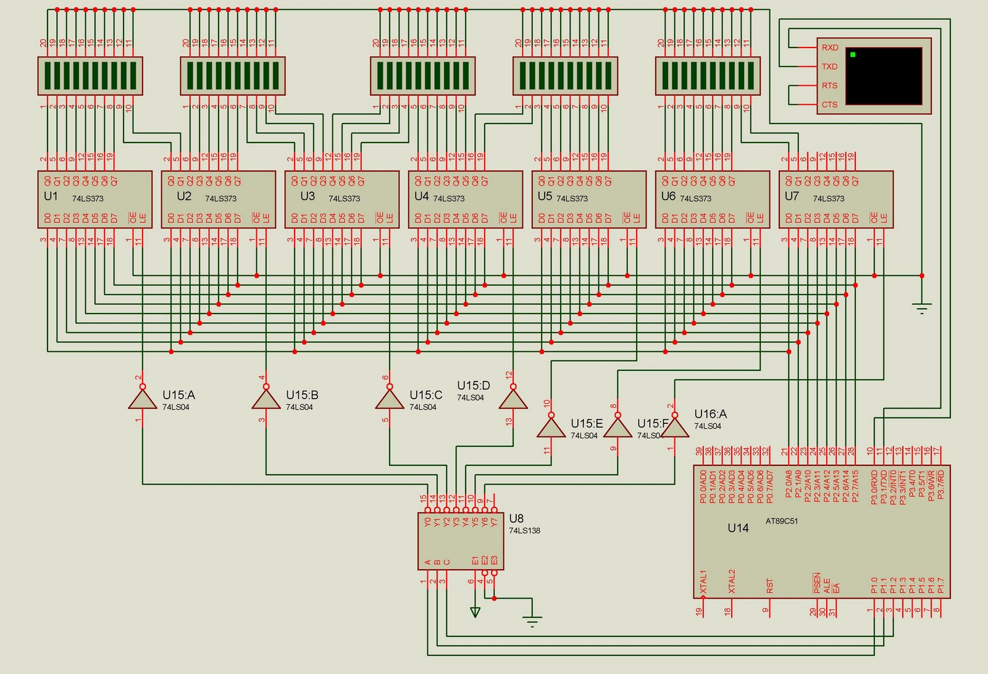988x674 pixels.
Task: Click the XTAL1 pin label on U14
Action: 703,583
